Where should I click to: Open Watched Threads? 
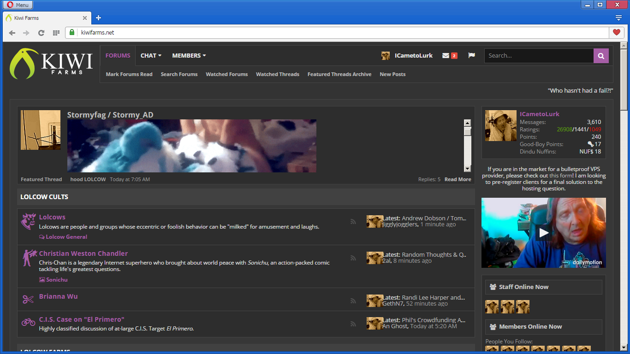click(278, 74)
